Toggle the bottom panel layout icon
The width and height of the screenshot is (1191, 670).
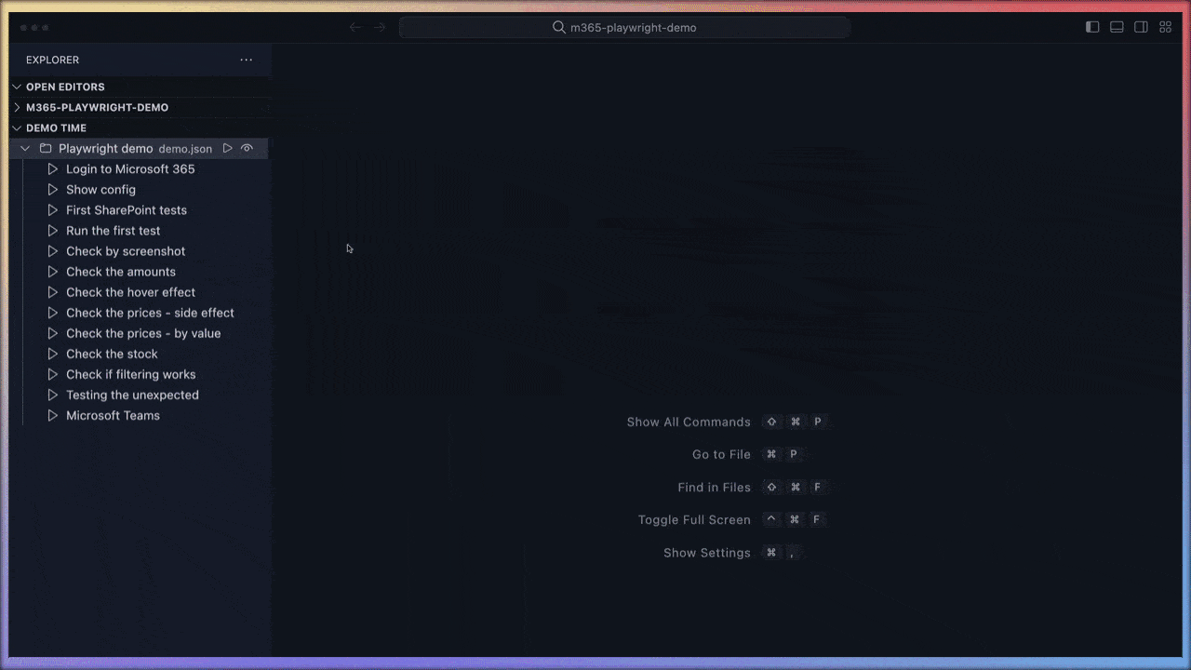point(1117,27)
